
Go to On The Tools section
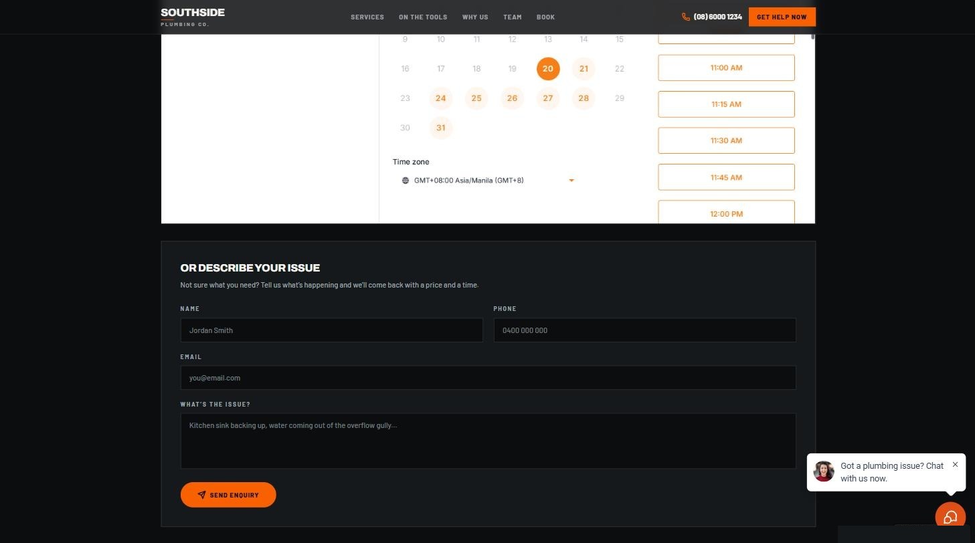point(423,17)
